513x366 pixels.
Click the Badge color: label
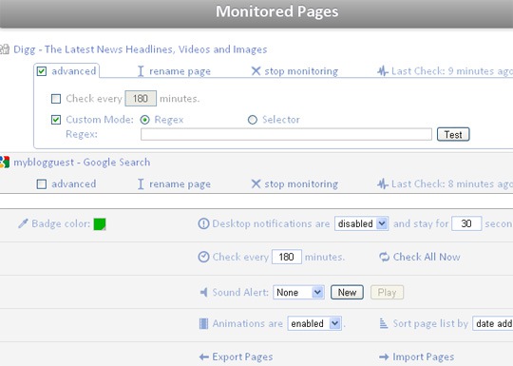[x=61, y=224]
